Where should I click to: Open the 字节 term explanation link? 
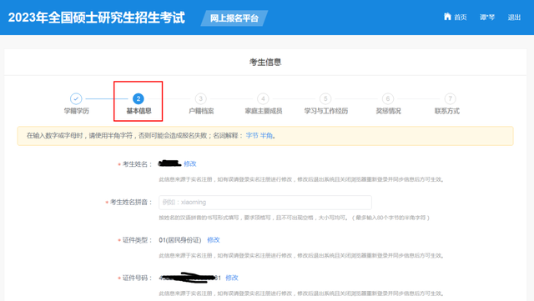252,136
